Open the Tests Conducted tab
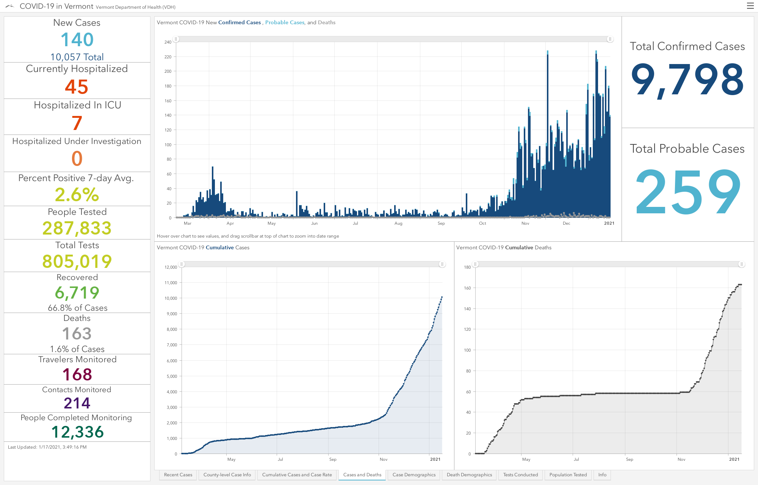This screenshot has height=485, width=758. point(520,475)
